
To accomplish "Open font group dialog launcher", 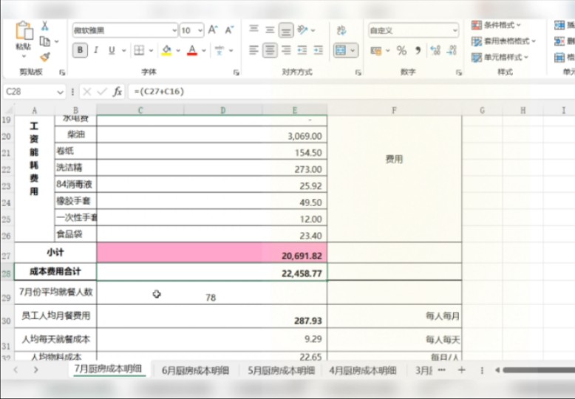I will (237, 72).
